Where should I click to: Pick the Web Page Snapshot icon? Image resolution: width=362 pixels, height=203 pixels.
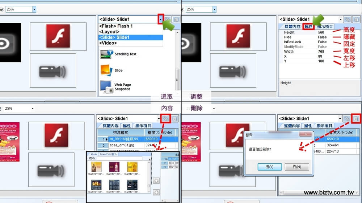tap(105, 87)
